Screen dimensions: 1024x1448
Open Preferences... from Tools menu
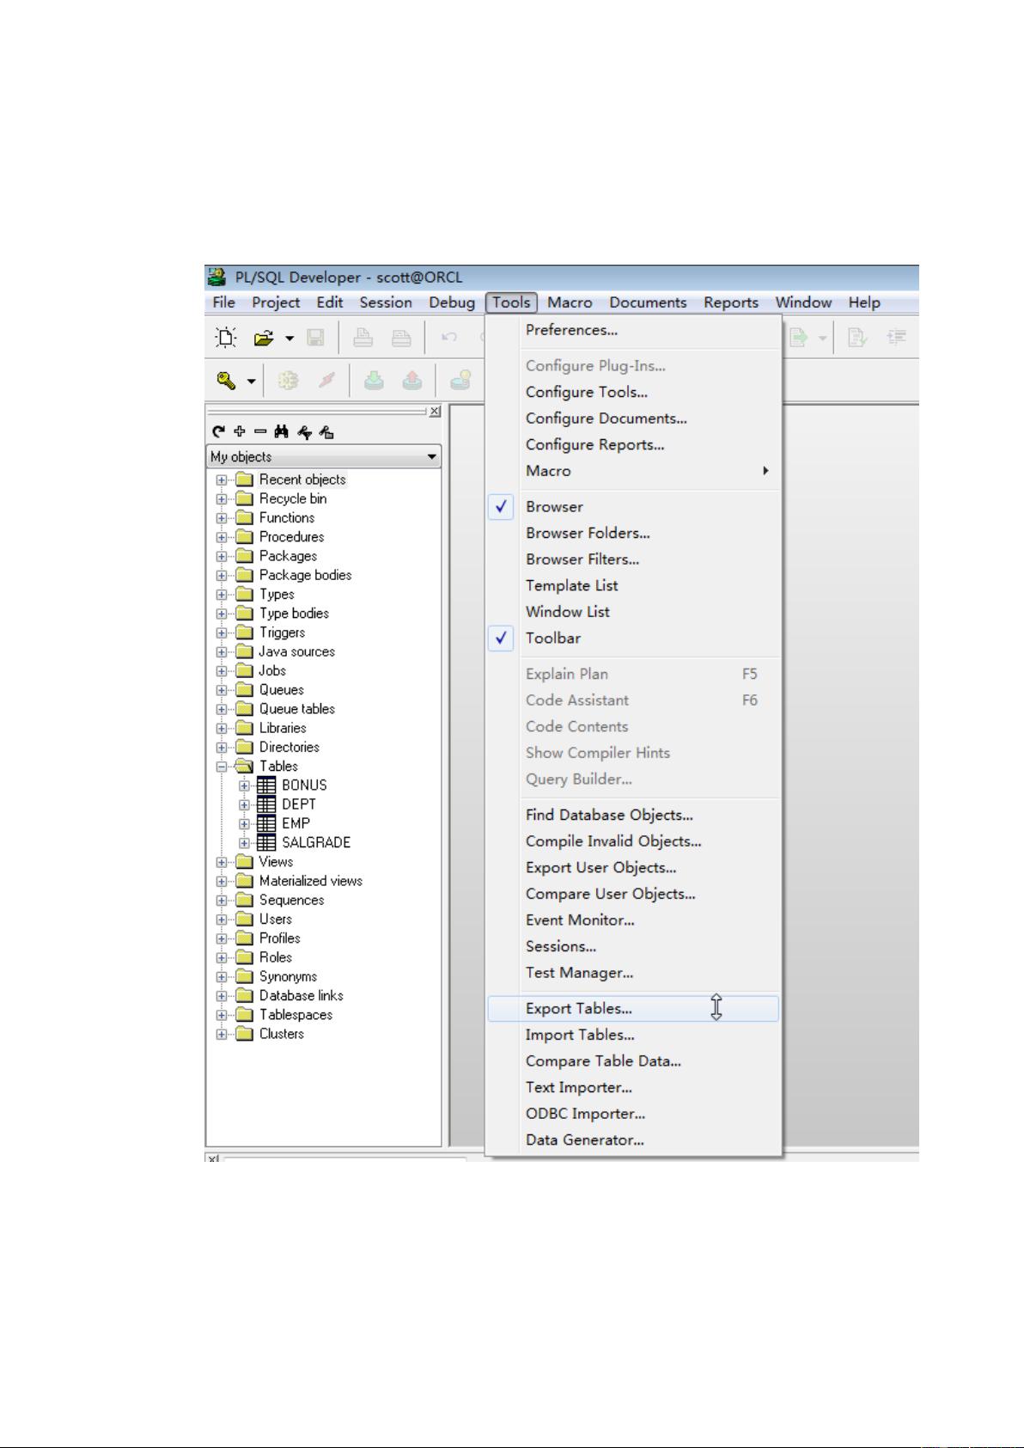pyautogui.click(x=634, y=330)
